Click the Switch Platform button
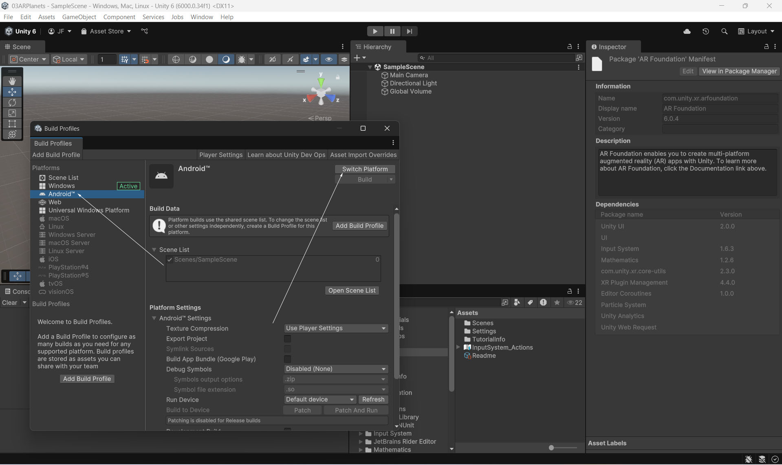 (365, 169)
